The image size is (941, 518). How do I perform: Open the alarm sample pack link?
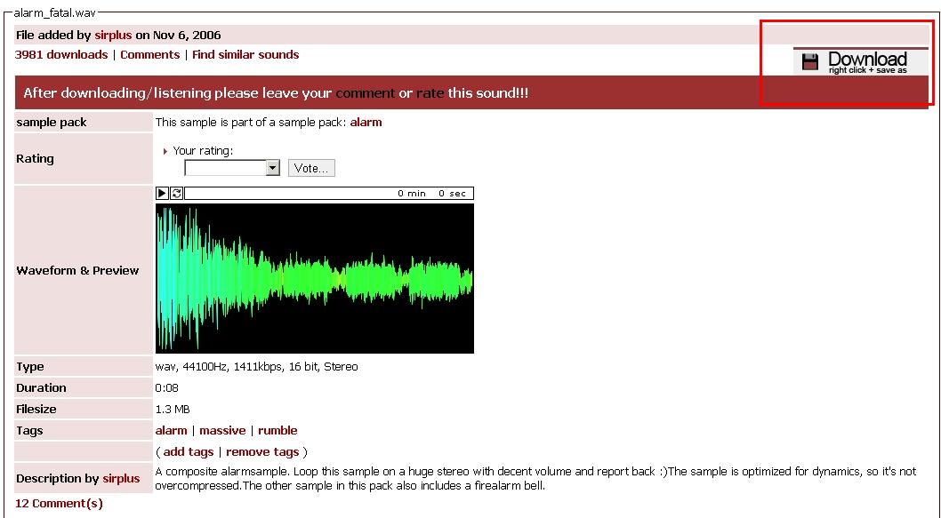point(366,123)
